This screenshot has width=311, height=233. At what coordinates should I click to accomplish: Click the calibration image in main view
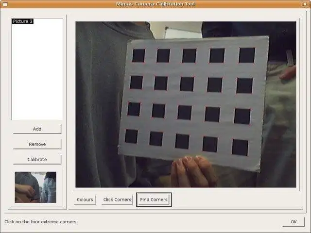(186, 104)
